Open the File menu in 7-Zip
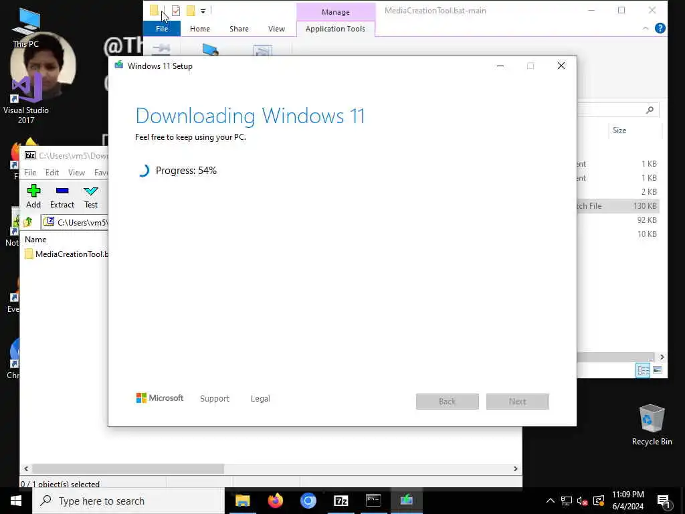 [x=30, y=173]
